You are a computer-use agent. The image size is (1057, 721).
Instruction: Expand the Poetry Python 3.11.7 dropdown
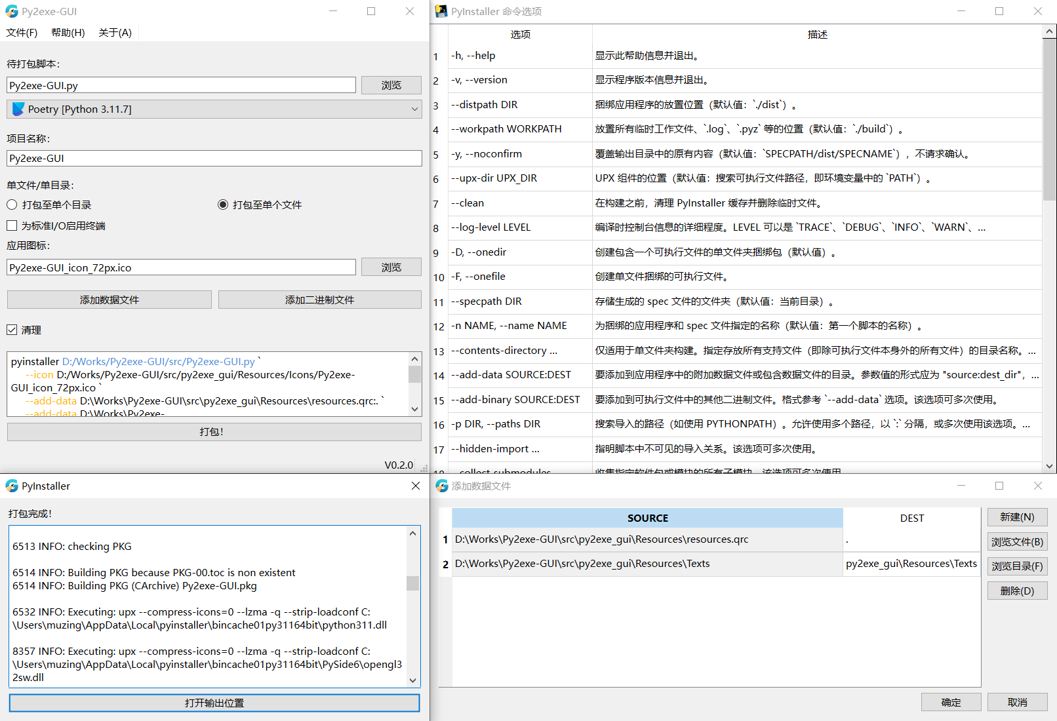414,109
